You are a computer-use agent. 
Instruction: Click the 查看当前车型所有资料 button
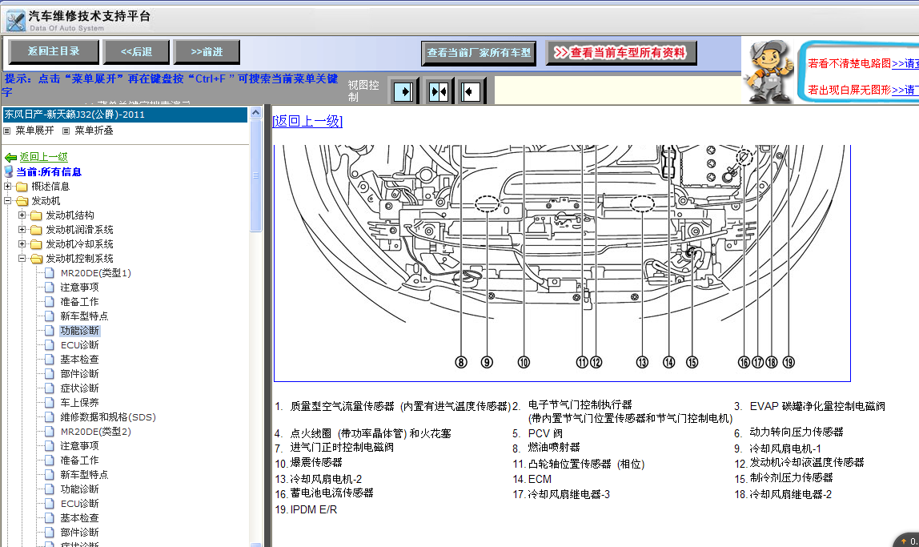(x=620, y=53)
